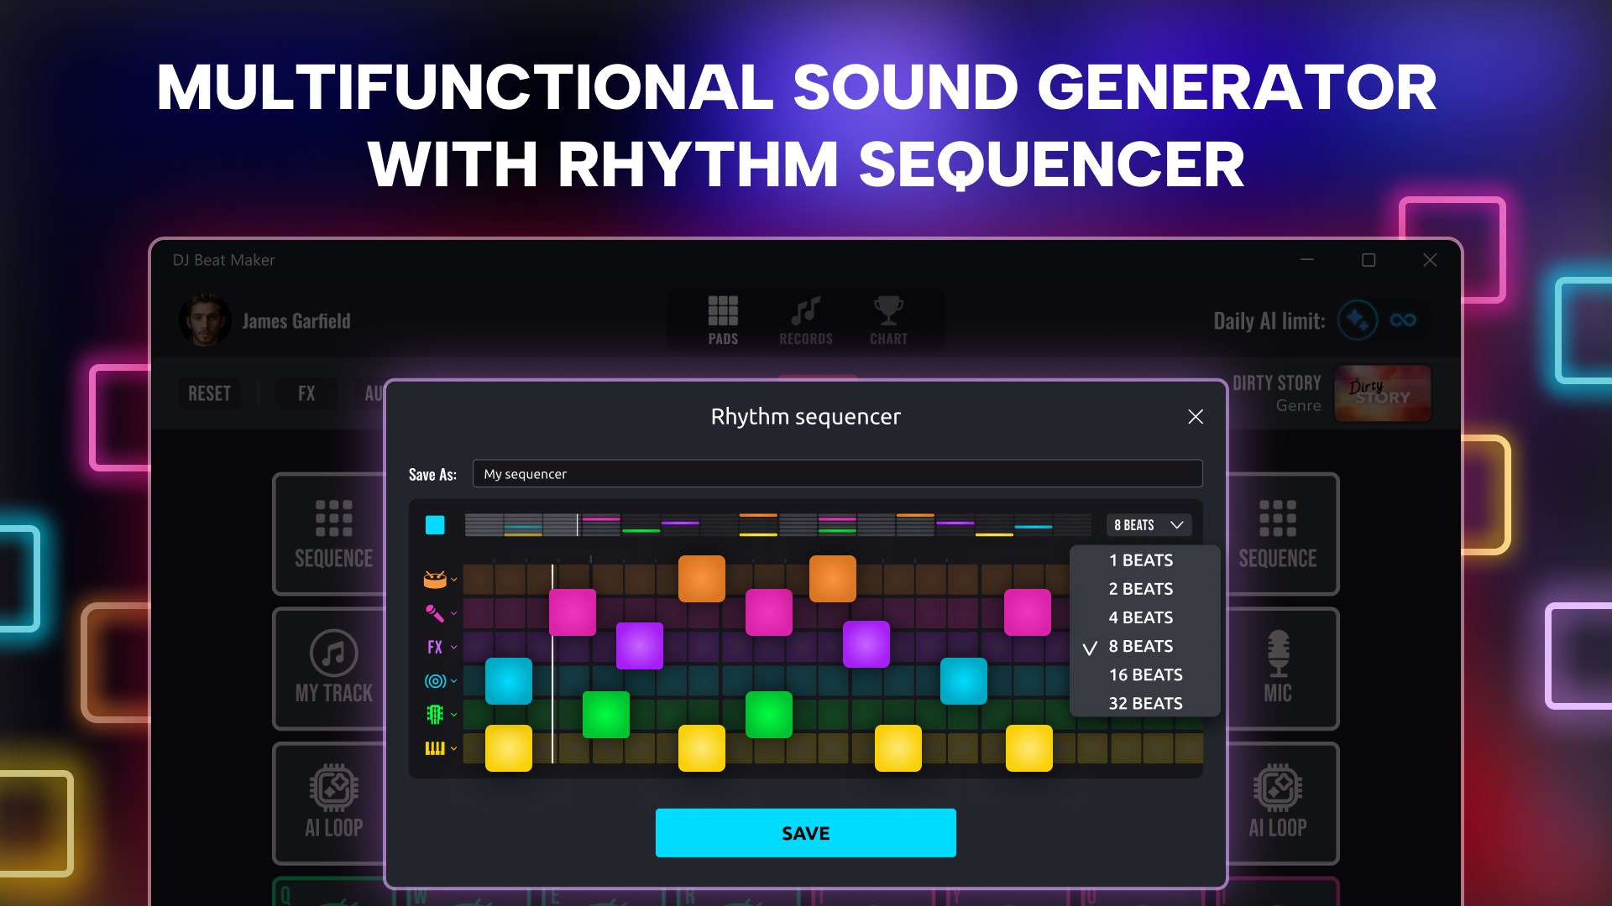Select the drum track icon
The width and height of the screenshot is (1612, 906).
[x=434, y=579]
